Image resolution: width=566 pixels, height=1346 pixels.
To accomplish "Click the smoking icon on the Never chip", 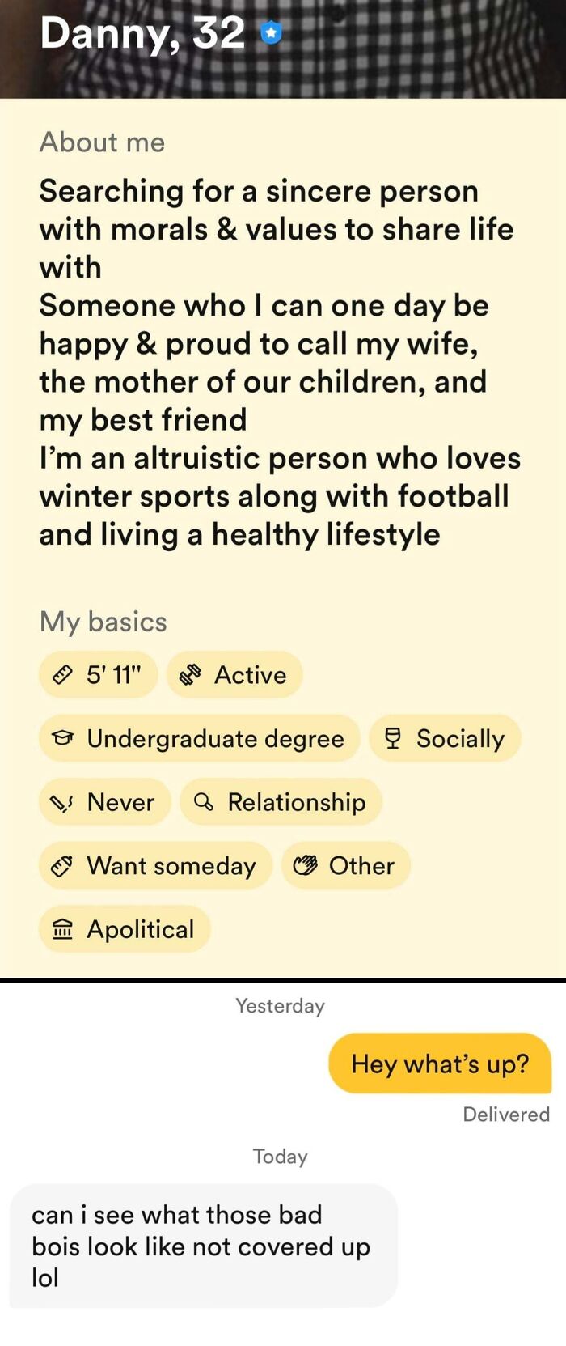I will pos(61,802).
